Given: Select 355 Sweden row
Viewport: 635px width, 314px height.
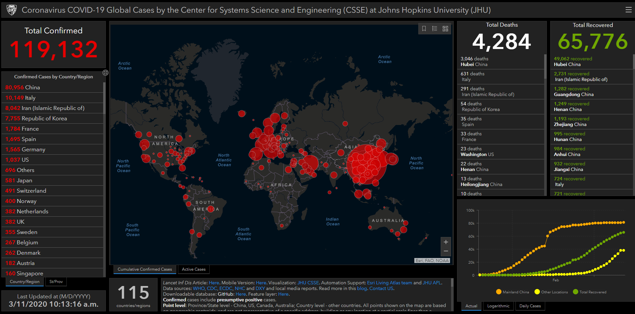Looking at the screenshot, I should [52, 232].
